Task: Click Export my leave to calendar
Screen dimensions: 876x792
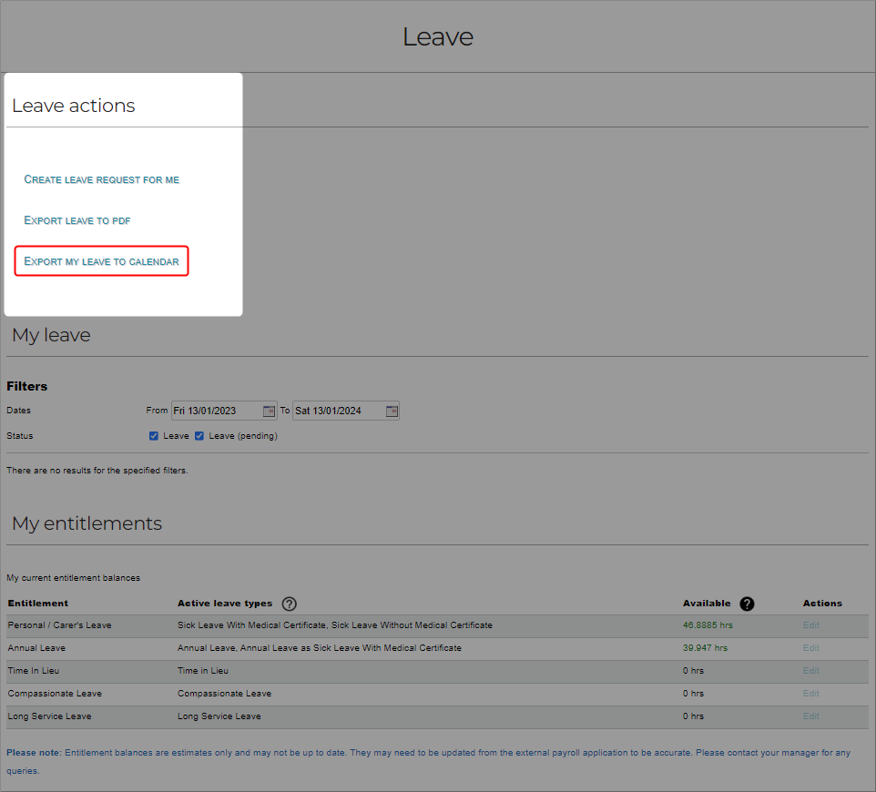Action: tap(102, 261)
